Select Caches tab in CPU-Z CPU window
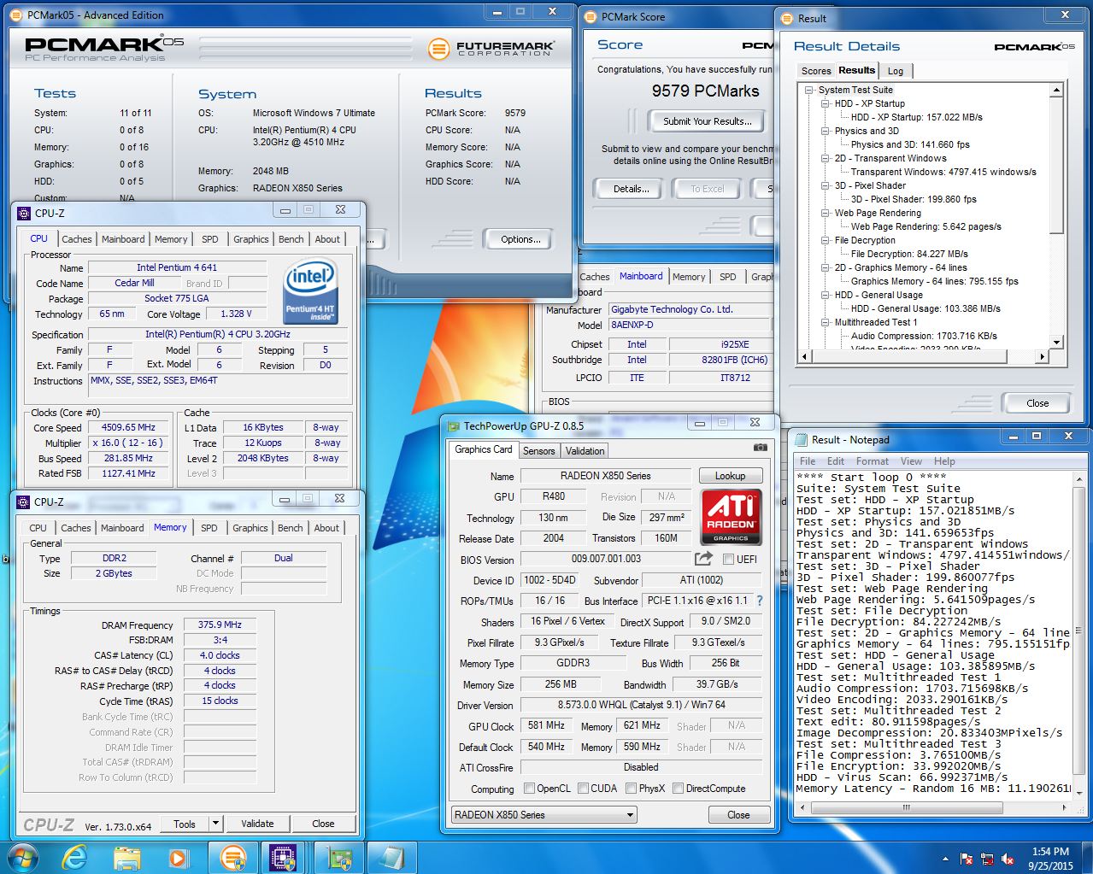 (x=76, y=239)
